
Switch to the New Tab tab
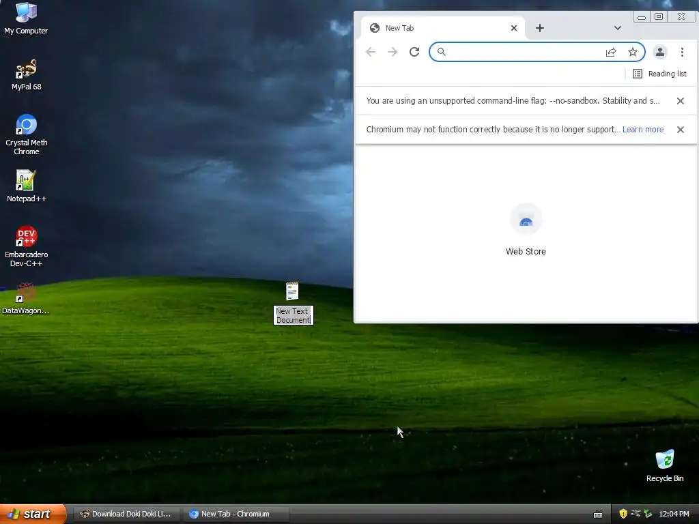point(442,28)
